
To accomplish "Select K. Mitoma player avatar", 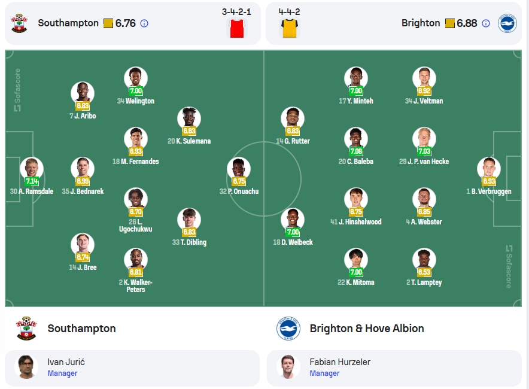I will coord(356,260).
